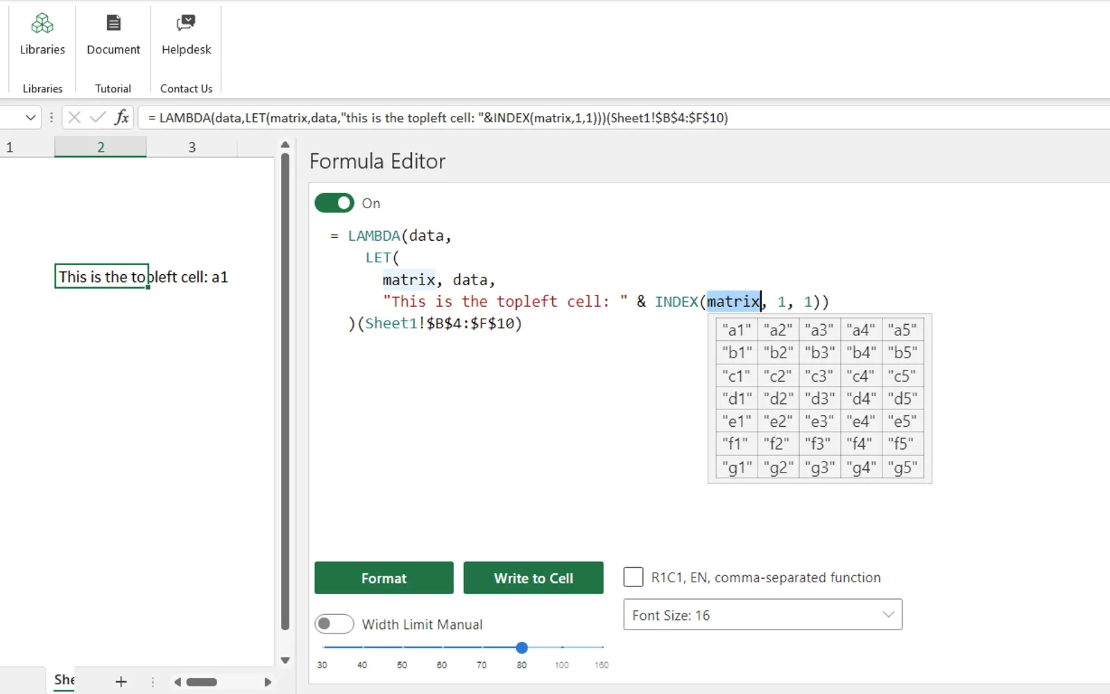
Task: Click the Write to Cell button
Action: click(533, 578)
